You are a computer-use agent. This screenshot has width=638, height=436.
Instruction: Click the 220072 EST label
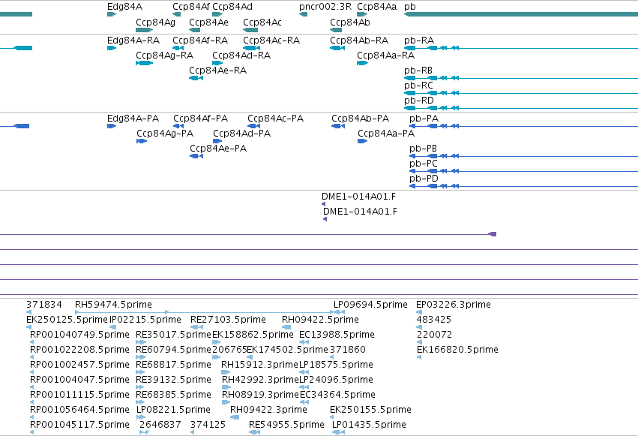[x=435, y=335]
